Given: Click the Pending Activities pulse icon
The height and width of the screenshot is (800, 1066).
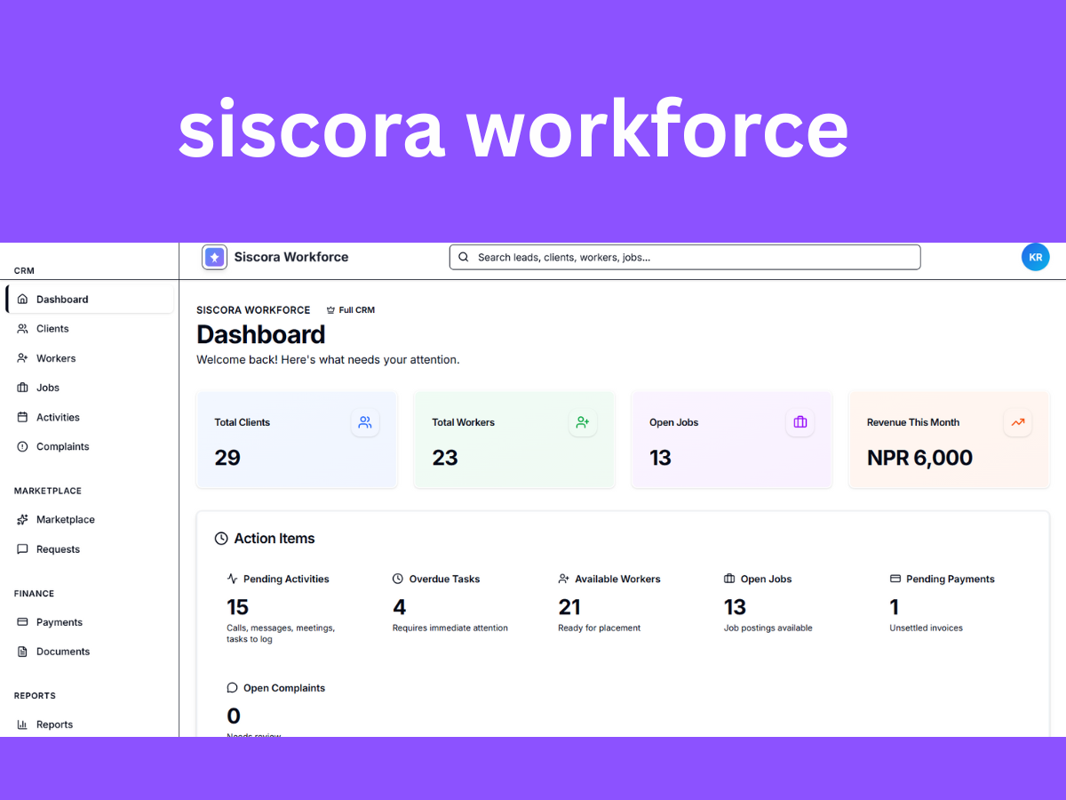Looking at the screenshot, I should [233, 578].
